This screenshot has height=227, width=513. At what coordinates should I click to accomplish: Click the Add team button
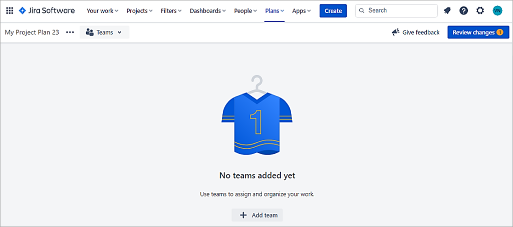point(257,215)
